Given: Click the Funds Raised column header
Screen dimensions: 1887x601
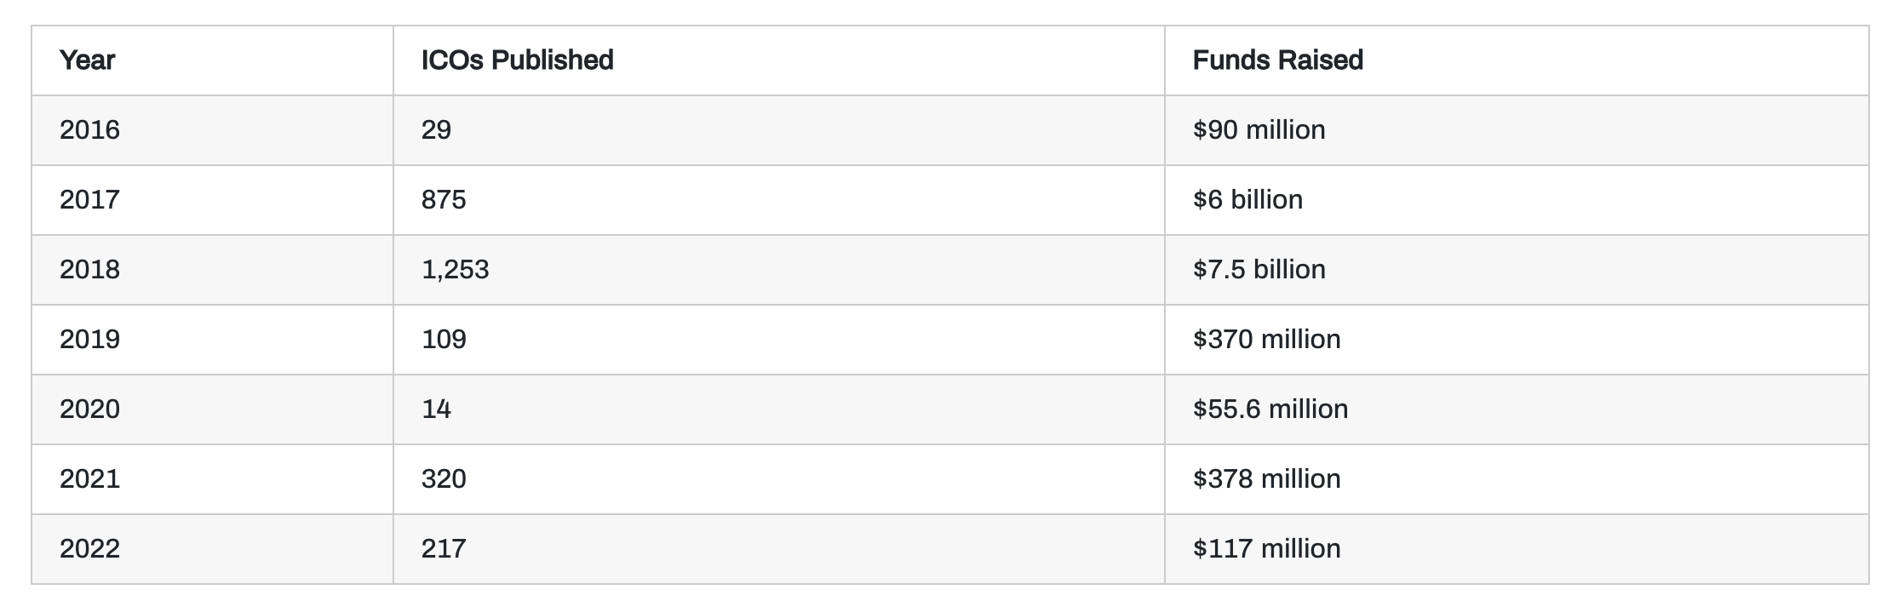Looking at the screenshot, I should click(1277, 60).
